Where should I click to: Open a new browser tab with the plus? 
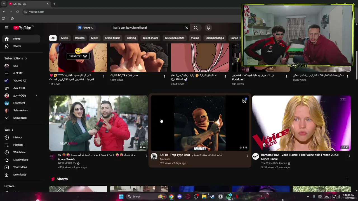click(x=54, y=4)
